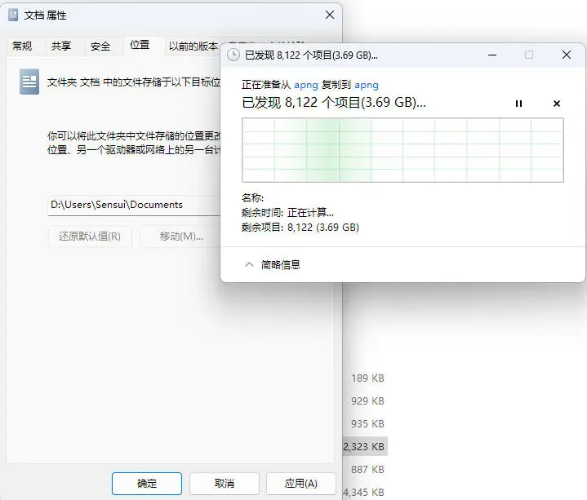Select the 935 KB file size entry
The width and height of the screenshot is (587, 500).
(367, 423)
